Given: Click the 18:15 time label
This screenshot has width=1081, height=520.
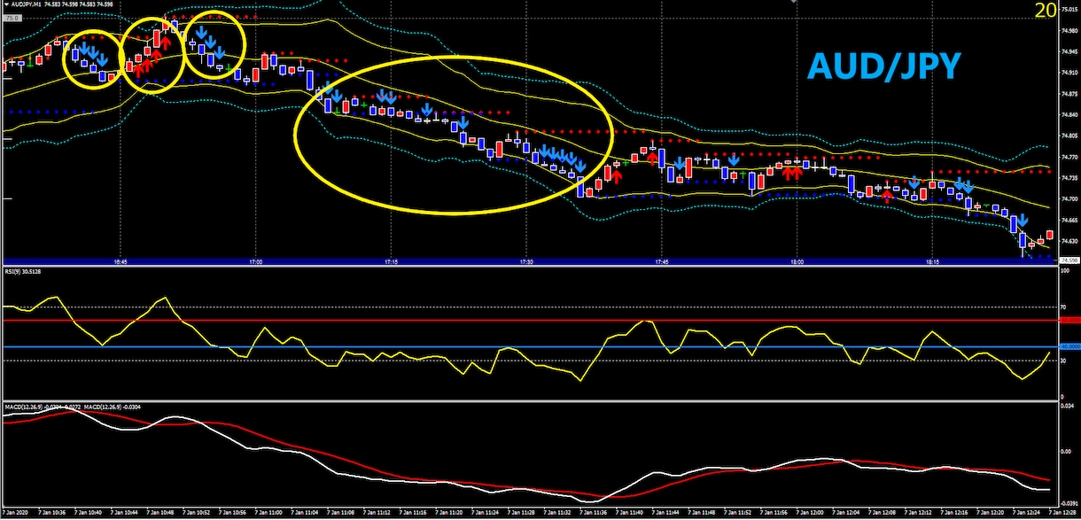Looking at the screenshot, I should click(x=932, y=262).
